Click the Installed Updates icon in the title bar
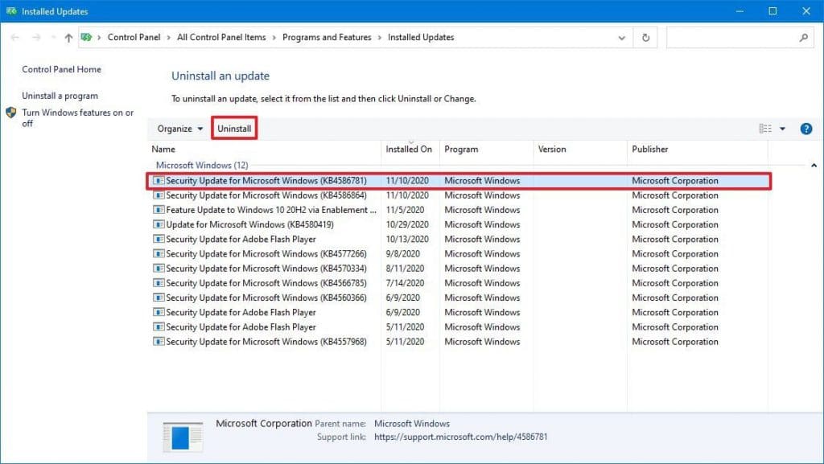 click(x=10, y=10)
